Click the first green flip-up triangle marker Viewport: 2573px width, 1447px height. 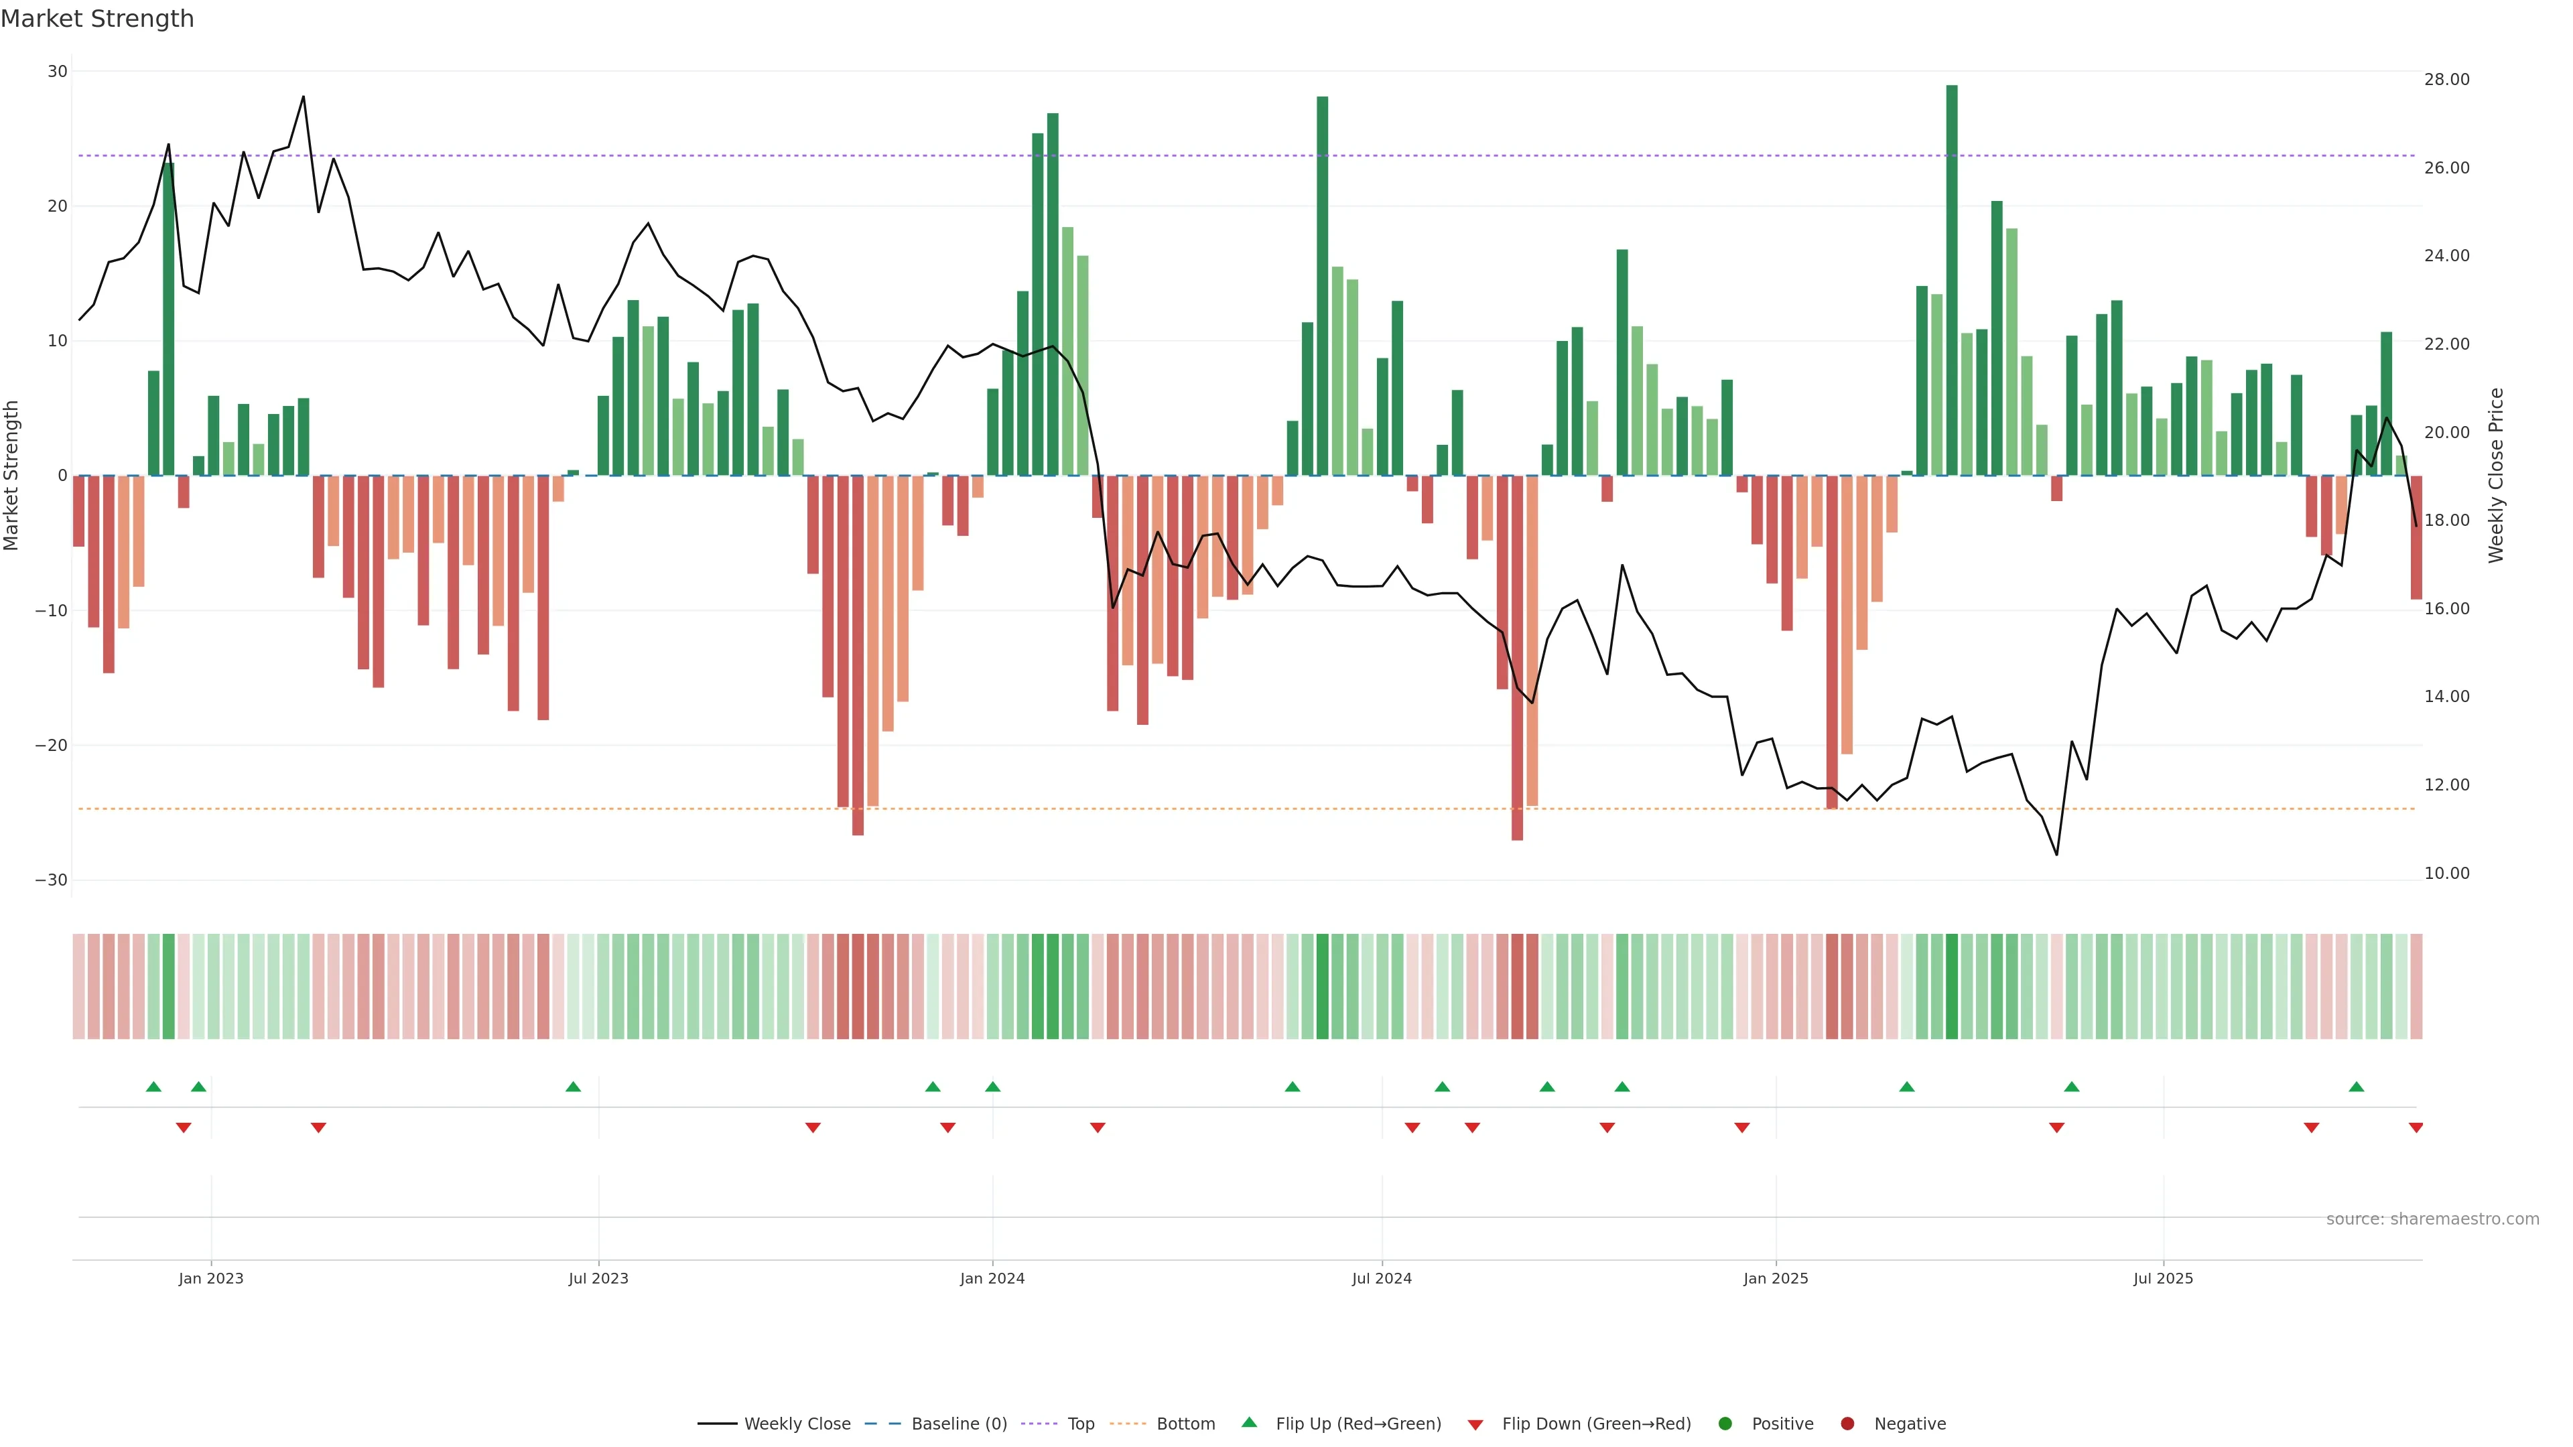(x=153, y=1087)
